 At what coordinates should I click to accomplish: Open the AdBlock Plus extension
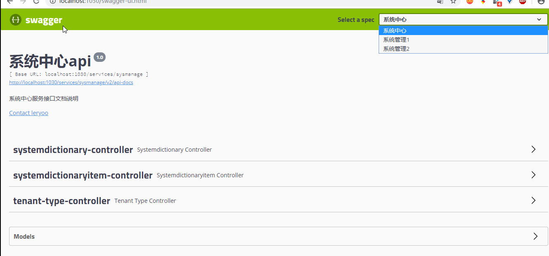(x=523, y=2)
